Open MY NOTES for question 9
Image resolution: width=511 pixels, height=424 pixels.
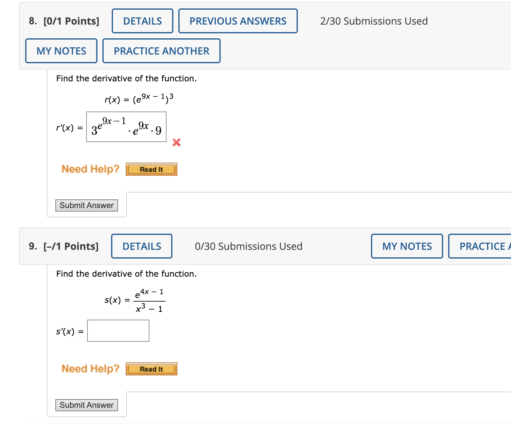click(407, 246)
